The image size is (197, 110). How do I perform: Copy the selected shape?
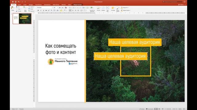click(18, 9)
